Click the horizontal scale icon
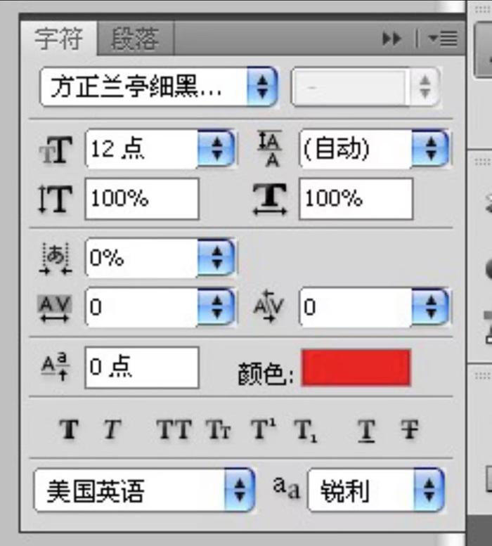This screenshot has height=546, width=492. click(270, 199)
